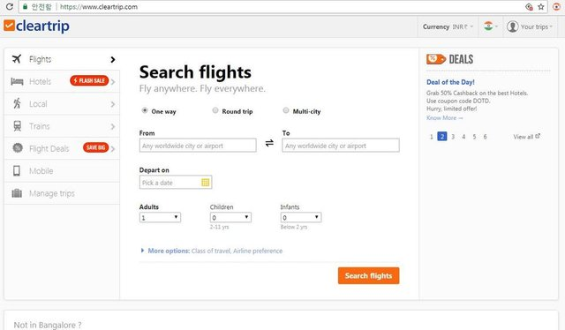Click the Your trips user avatar icon
565x330 pixels.
pyautogui.click(x=512, y=26)
